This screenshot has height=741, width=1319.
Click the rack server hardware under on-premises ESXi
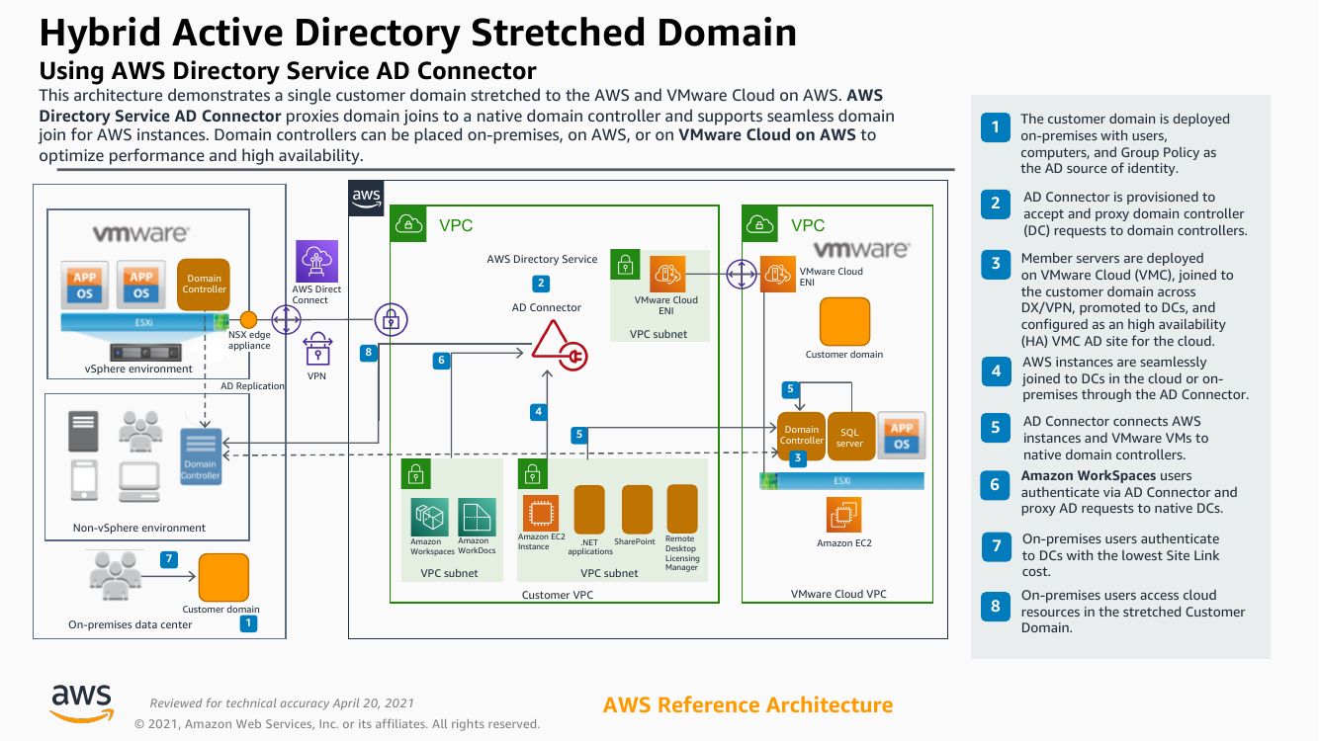pos(143,351)
